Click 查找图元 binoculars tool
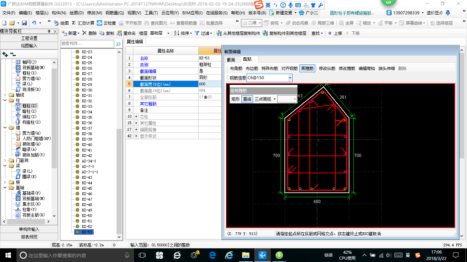The height and width of the screenshot is (262, 467). [x=156, y=23]
